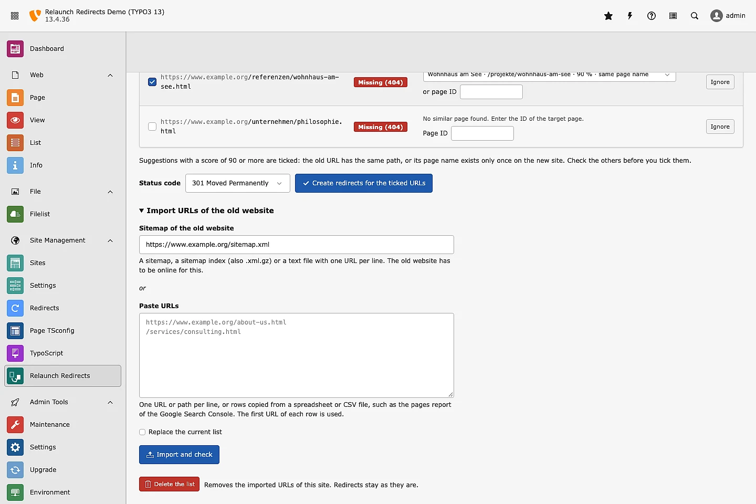Open the flush cache lightning icon
This screenshot has width=756, height=504.
pyautogui.click(x=630, y=16)
